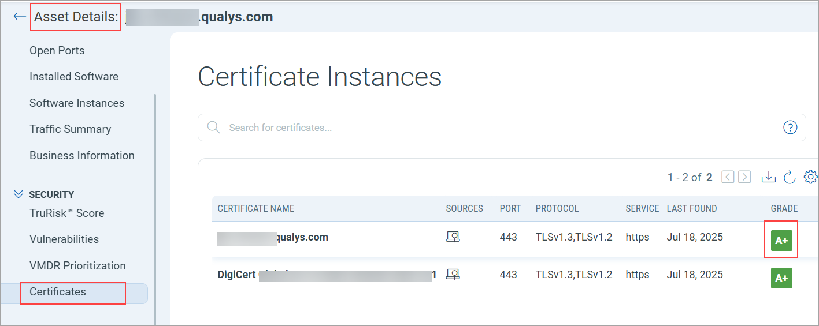Viewport: 819px width, 326px height.
Task: Go to previous page of certificates
Action: [x=728, y=177]
